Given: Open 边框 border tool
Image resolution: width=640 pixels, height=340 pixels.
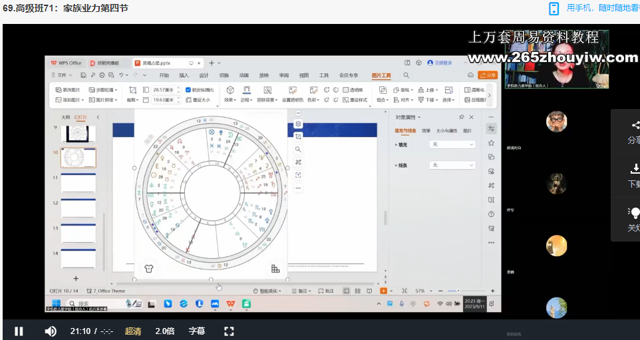Looking at the screenshot, I should [x=246, y=94].
